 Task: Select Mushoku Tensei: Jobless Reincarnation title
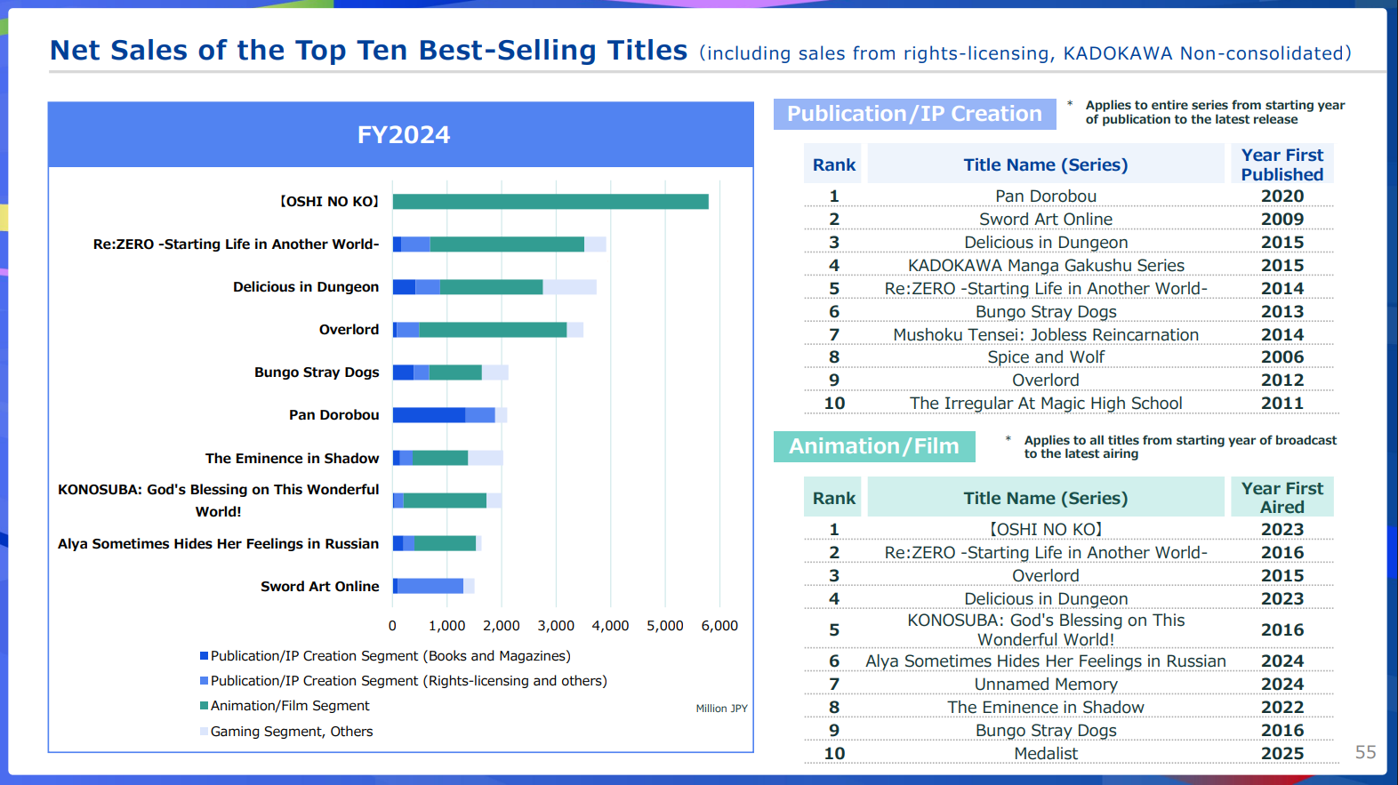[x=1045, y=334]
